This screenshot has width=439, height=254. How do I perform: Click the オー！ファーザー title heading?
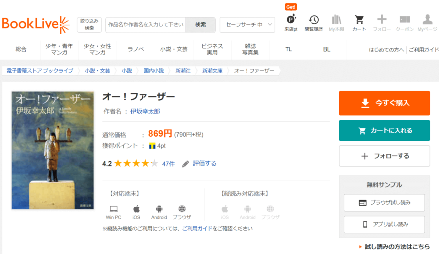point(139,97)
